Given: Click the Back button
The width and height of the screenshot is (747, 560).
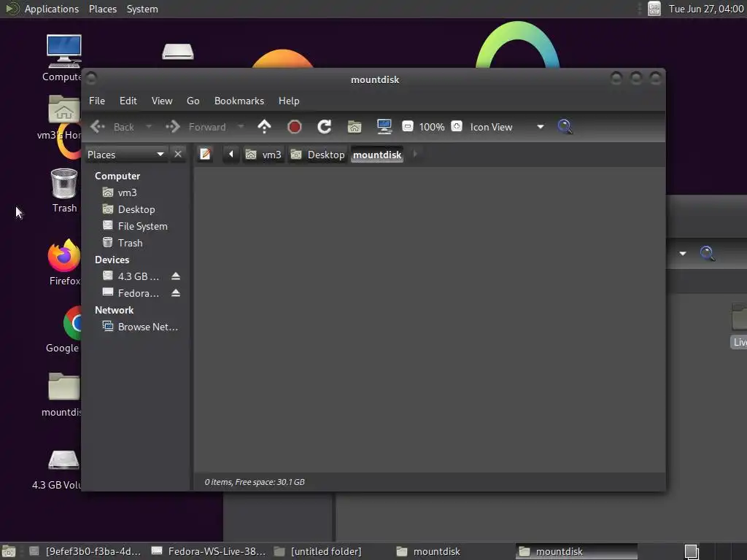Looking at the screenshot, I should click(x=113, y=127).
